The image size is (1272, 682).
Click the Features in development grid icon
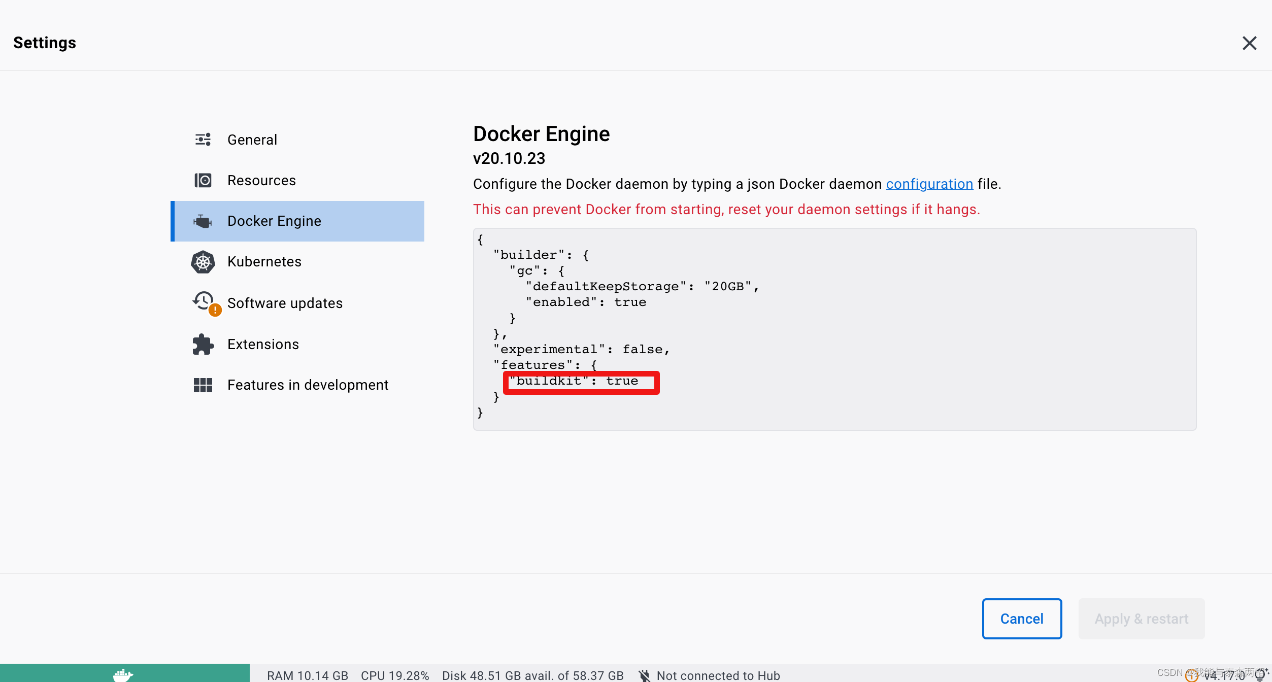click(x=203, y=385)
